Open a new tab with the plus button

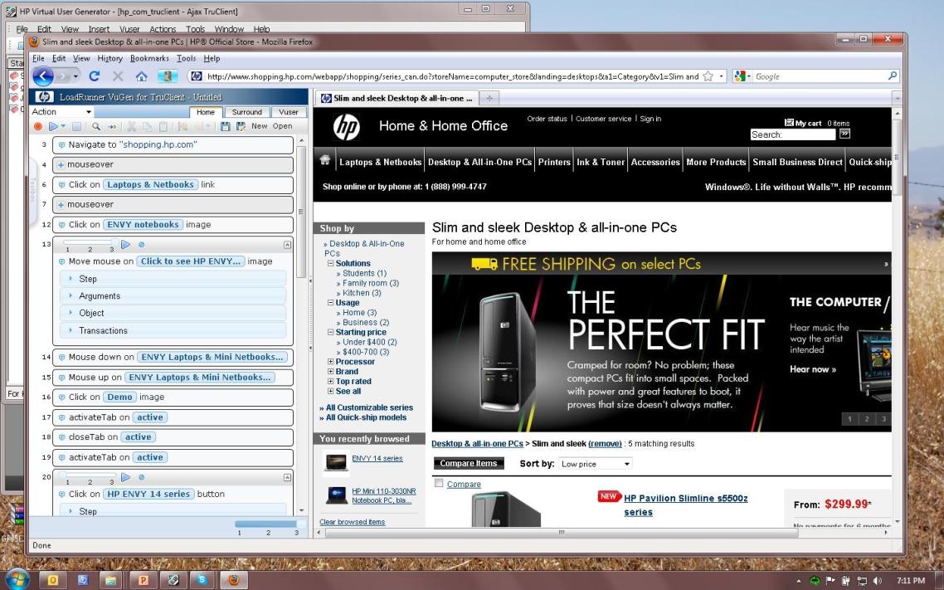[x=489, y=98]
